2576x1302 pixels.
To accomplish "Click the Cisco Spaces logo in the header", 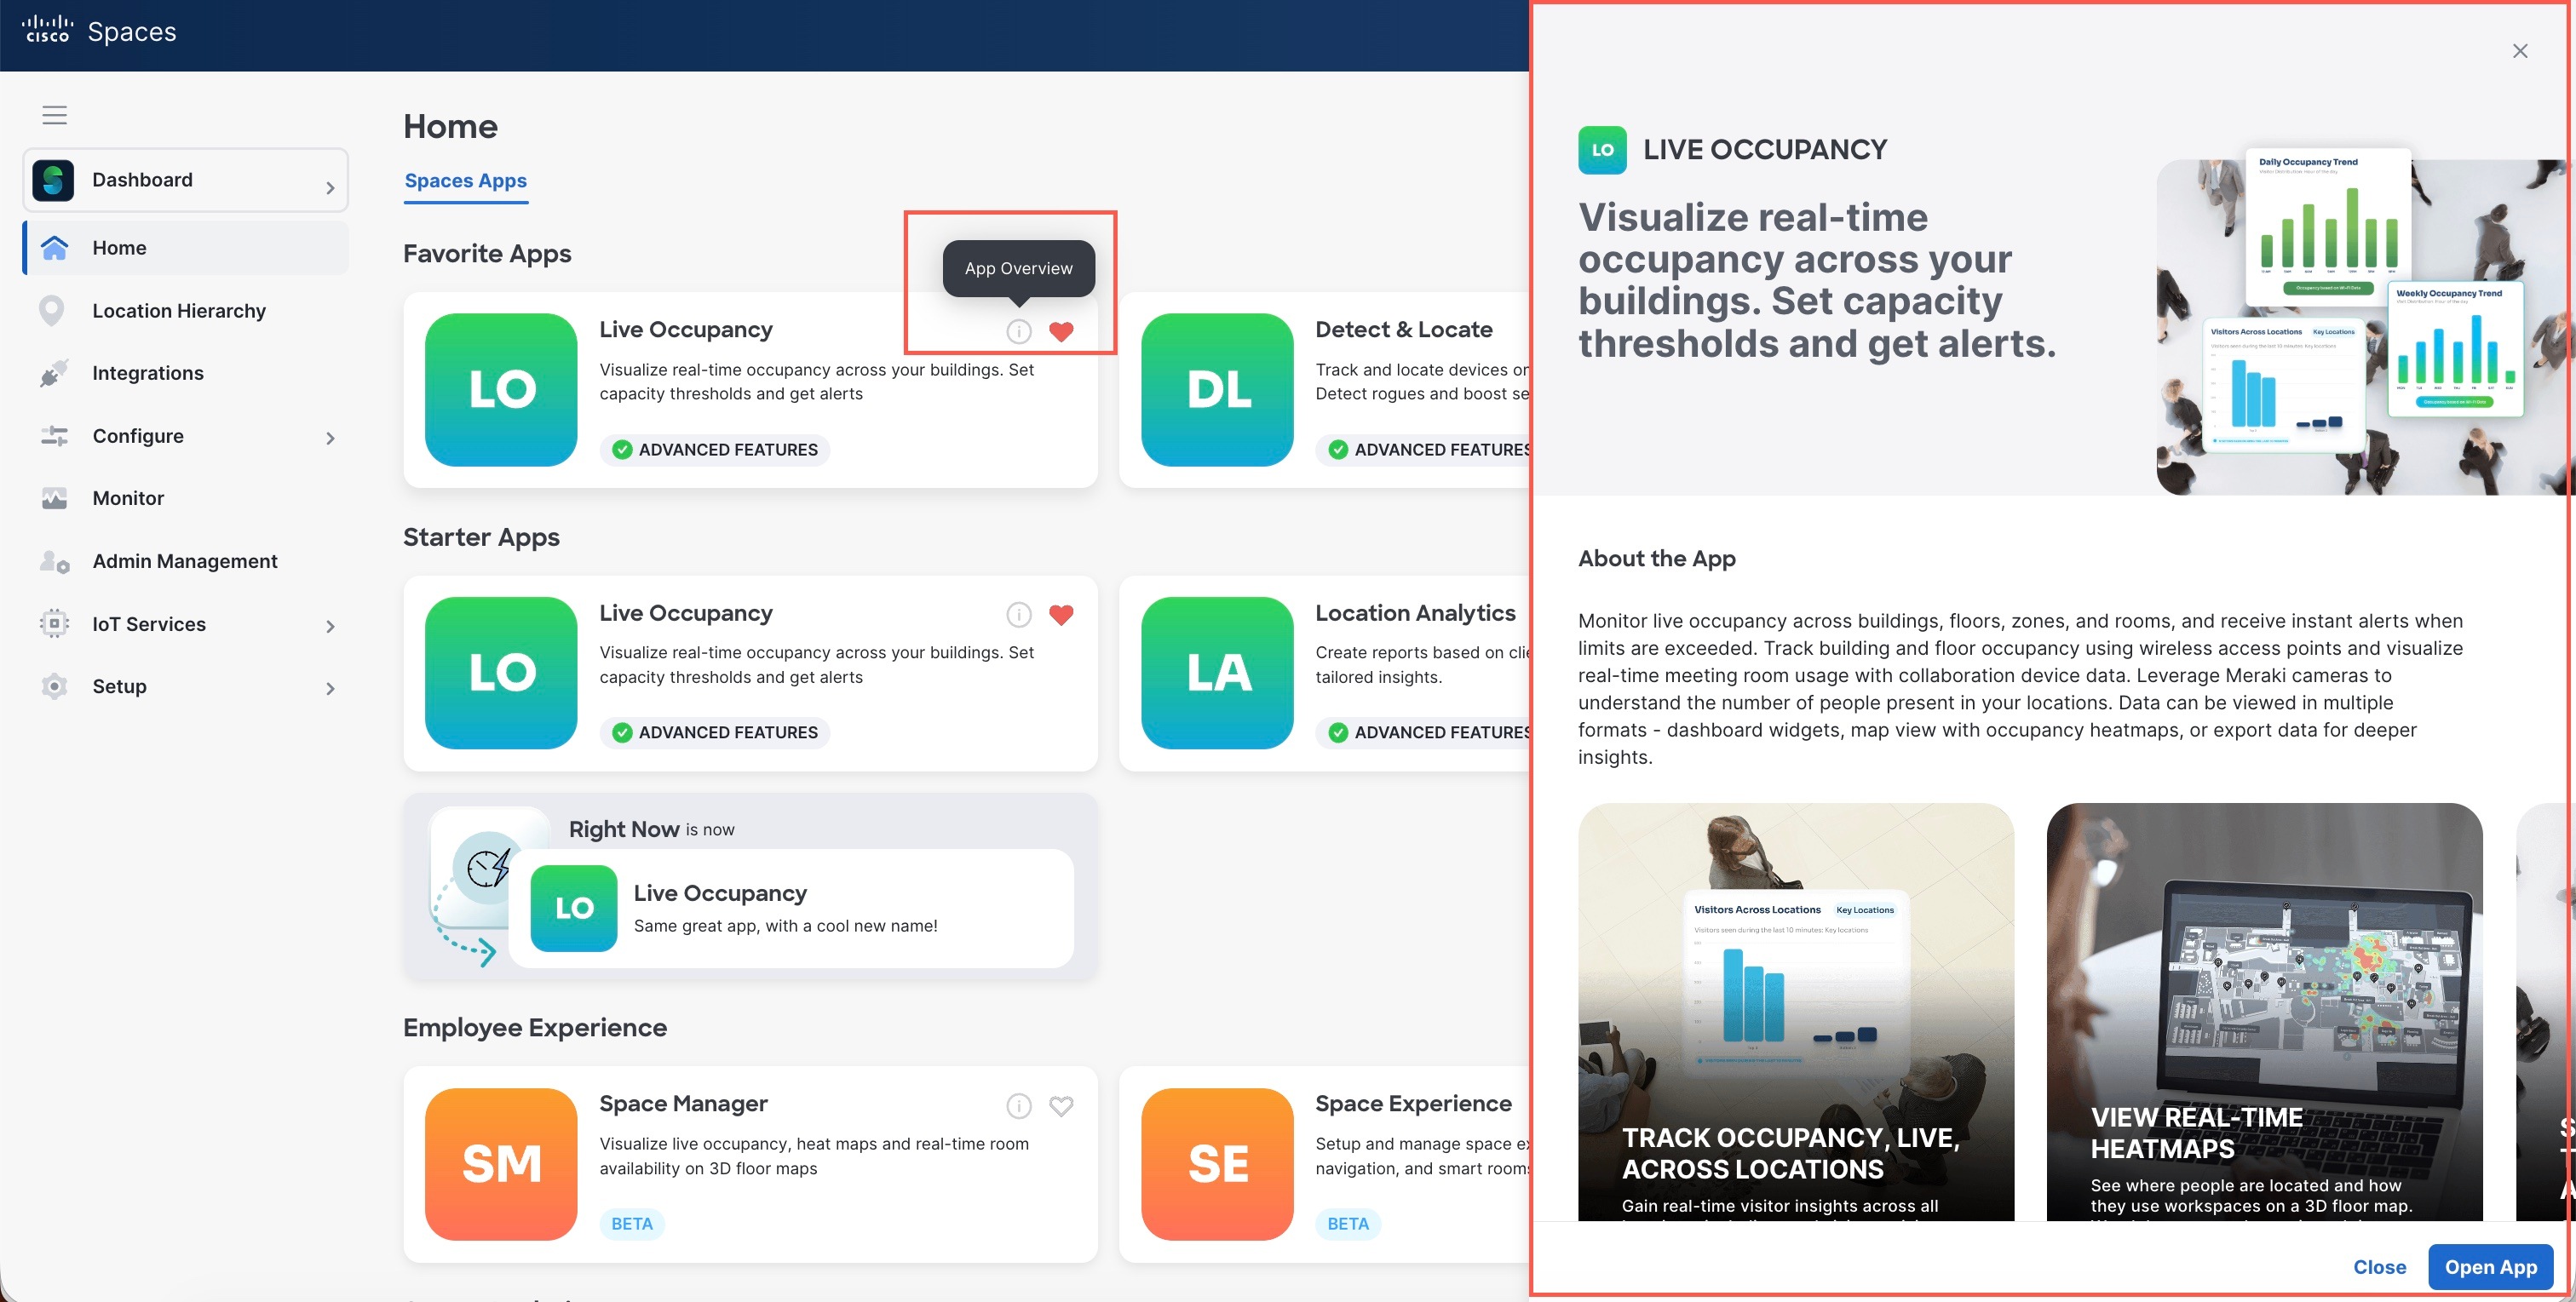I will pos(98,31).
